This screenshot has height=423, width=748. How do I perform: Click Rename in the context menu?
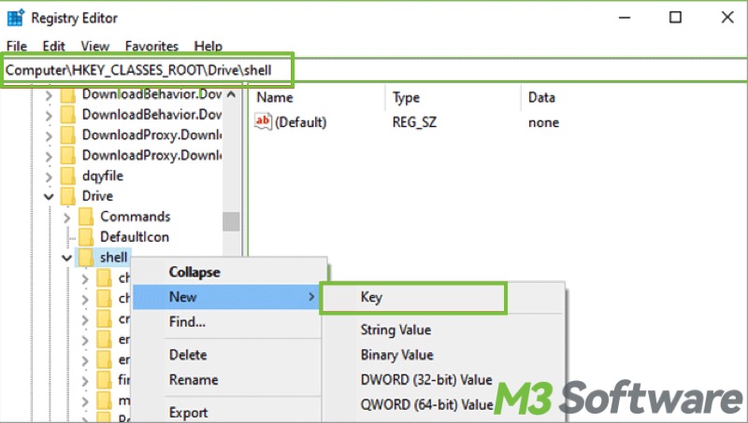[x=194, y=380]
